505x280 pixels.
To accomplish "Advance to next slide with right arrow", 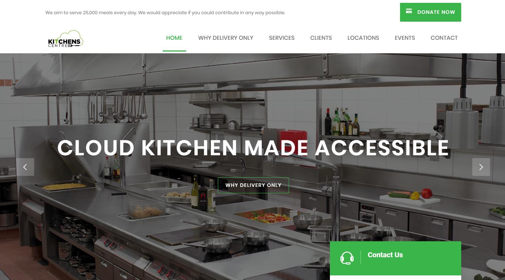I will [481, 167].
